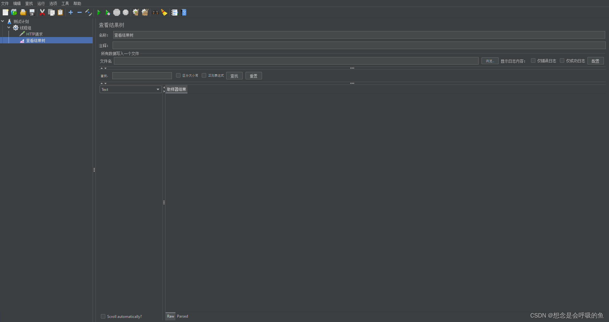
Task: Click the 重置 button
Action: coord(253,76)
